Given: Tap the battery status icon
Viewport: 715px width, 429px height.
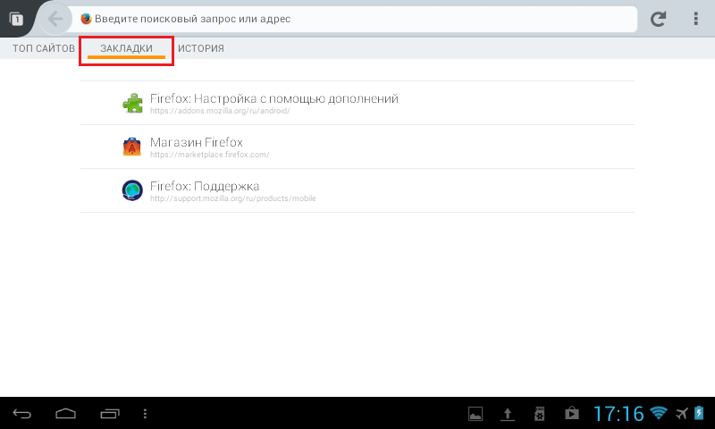Looking at the screenshot, I should pos(699,413).
